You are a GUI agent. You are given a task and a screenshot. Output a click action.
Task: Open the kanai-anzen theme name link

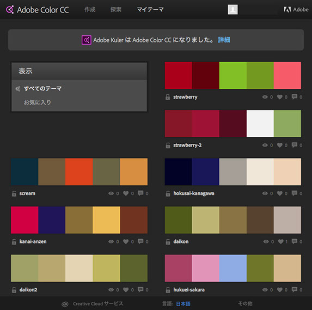pyautogui.click(x=33, y=241)
